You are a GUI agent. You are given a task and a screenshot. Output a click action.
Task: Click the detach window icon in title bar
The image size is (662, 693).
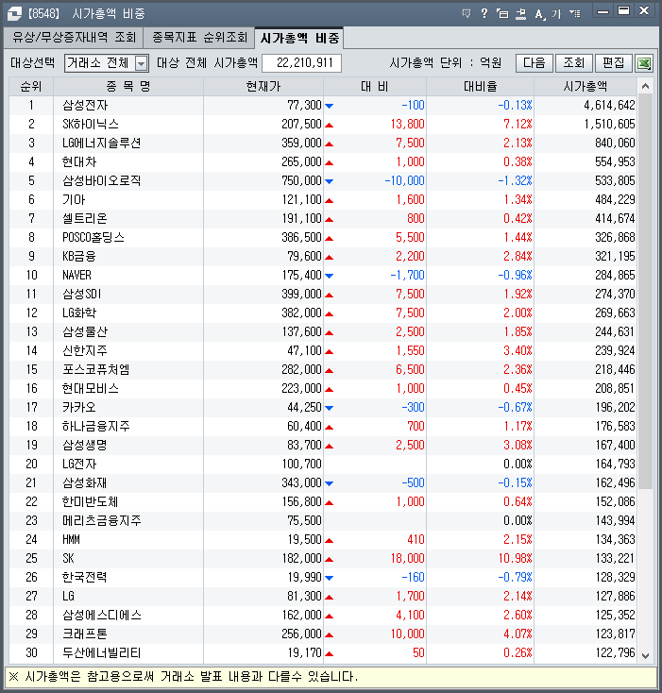coord(502,14)
